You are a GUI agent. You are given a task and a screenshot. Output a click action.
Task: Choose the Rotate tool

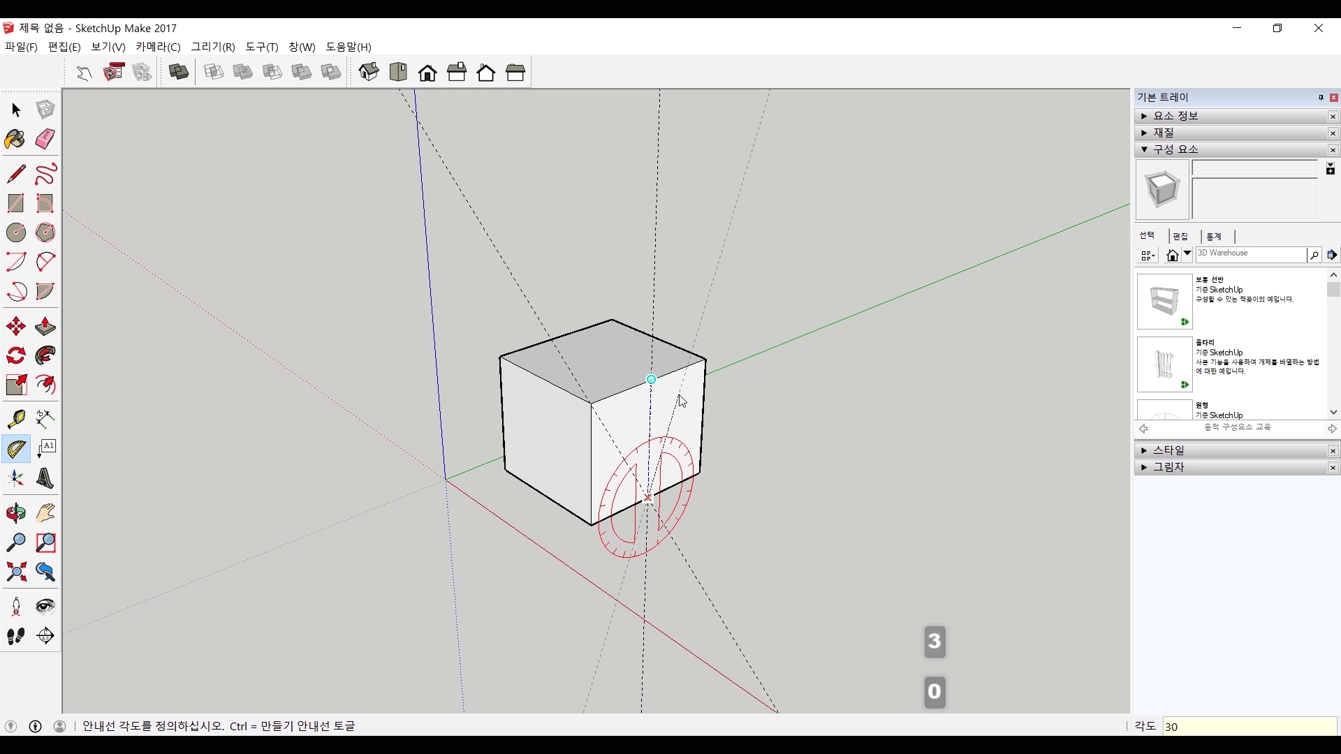(15, 356)
